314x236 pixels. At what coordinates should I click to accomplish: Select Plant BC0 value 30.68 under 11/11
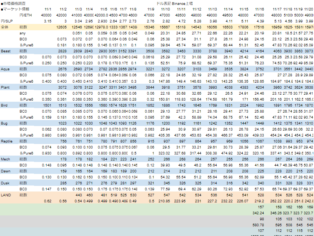click(181, 94)
